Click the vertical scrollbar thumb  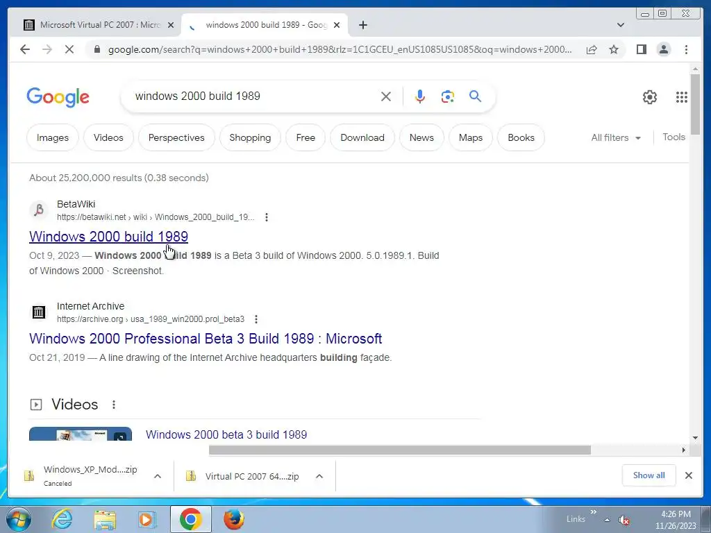point(695,103)
